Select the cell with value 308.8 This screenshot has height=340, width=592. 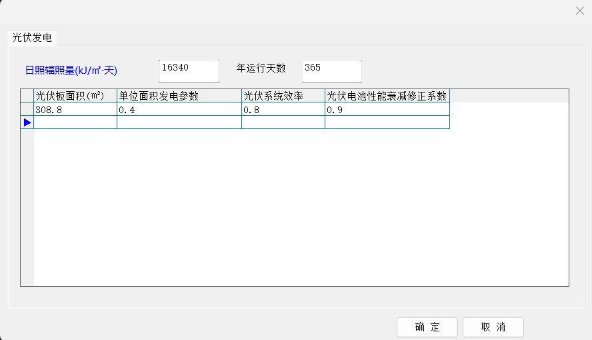[x=75, y=110]
